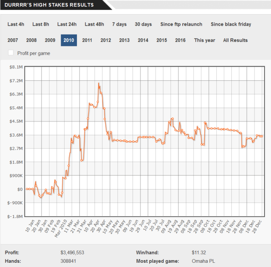View the Last 48h results

pos(94,24)
